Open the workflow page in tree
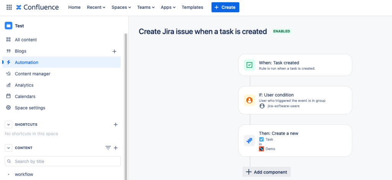 (24, 174)
